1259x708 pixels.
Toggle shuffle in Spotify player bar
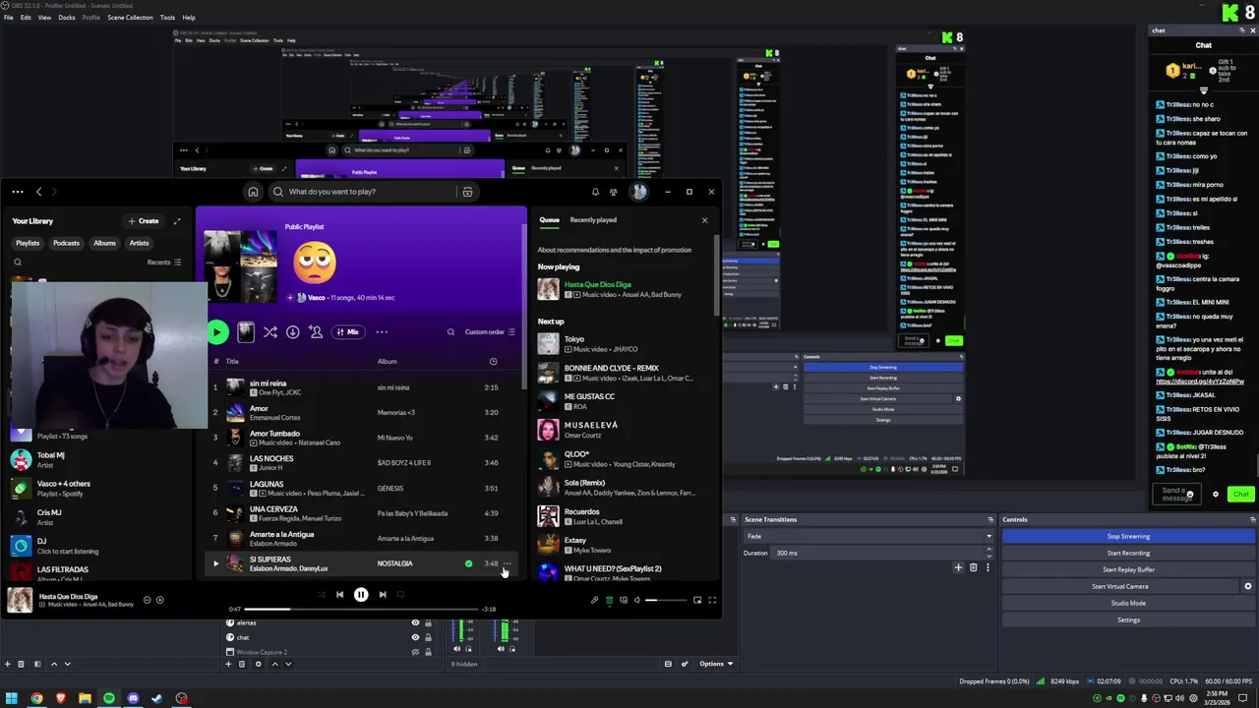321,594
